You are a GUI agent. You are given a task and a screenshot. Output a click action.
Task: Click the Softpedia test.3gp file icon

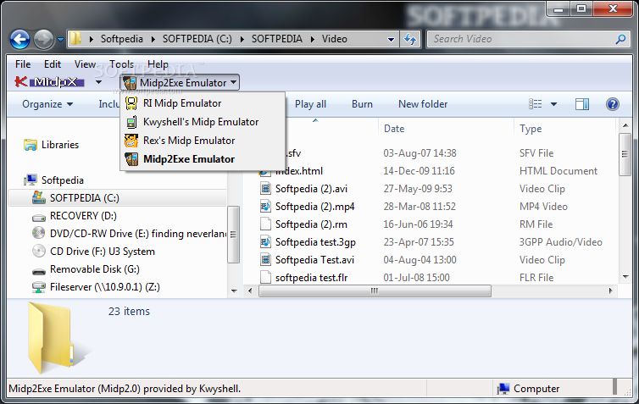(x=265, y=242)
